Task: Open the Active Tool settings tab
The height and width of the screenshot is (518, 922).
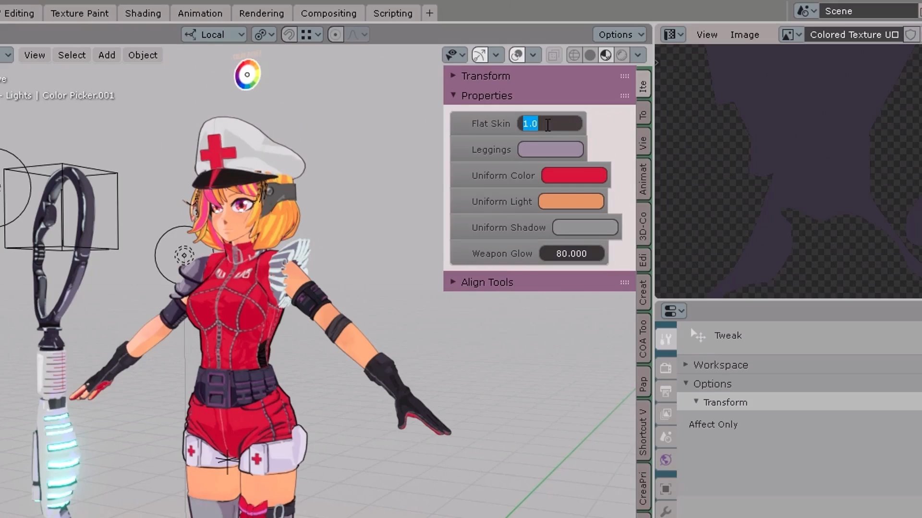Action: tap(666, 339)
